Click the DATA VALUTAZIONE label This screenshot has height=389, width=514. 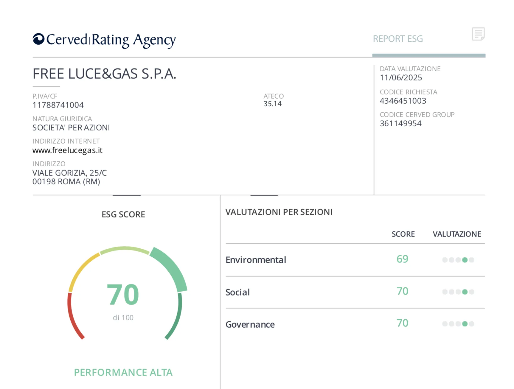(410, 69)
